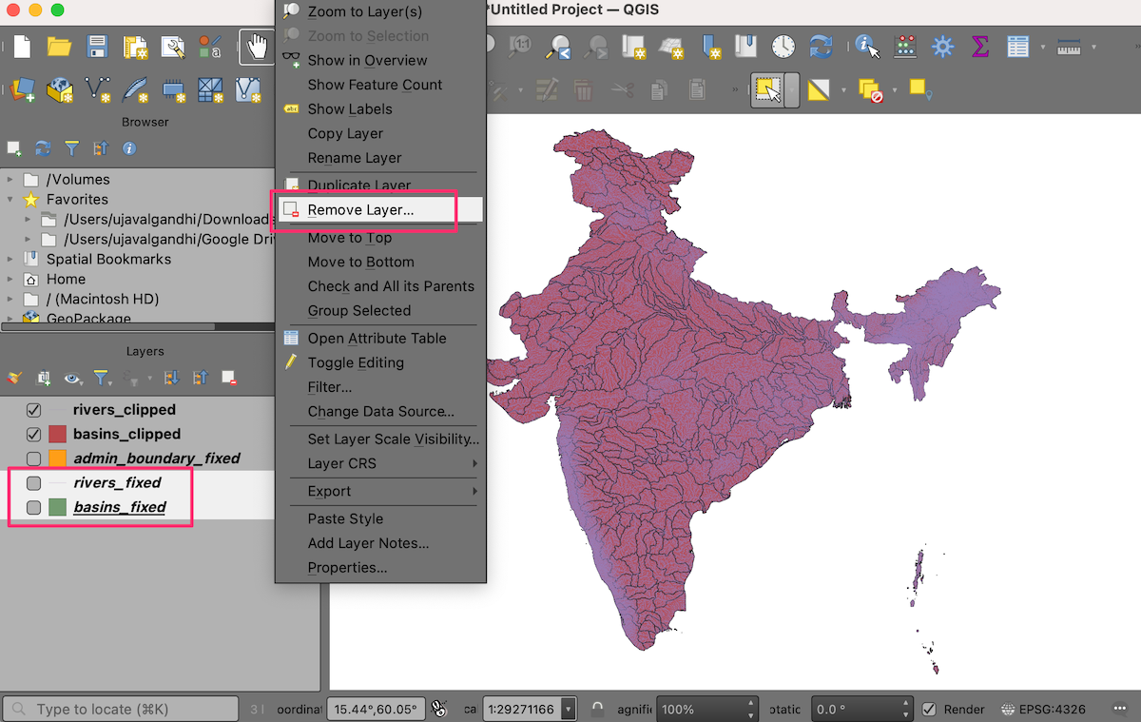Select the Pan Map hand tool
Viewport: 1141px width, 722px height.
pos(255,47)
